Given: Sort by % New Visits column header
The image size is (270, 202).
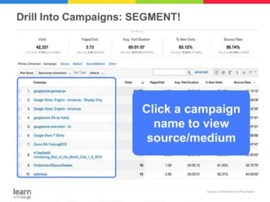Looking at the screenshot, I should tap(214, 82).
